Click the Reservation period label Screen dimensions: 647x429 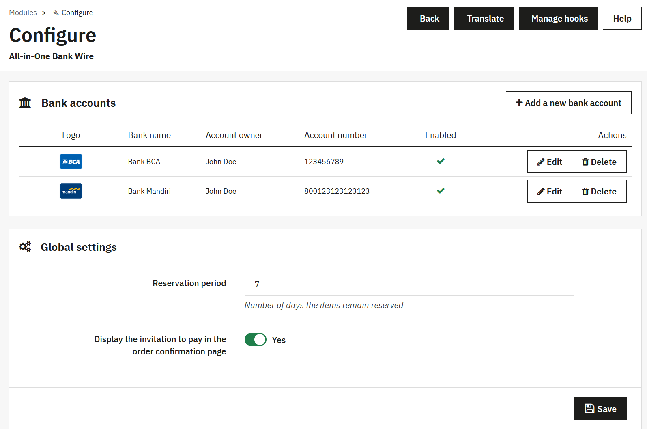coord(189,283)
